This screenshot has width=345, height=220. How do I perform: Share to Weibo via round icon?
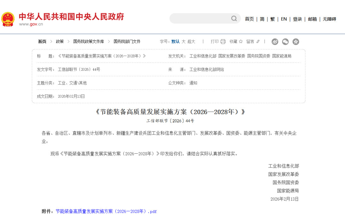point(275,41)
